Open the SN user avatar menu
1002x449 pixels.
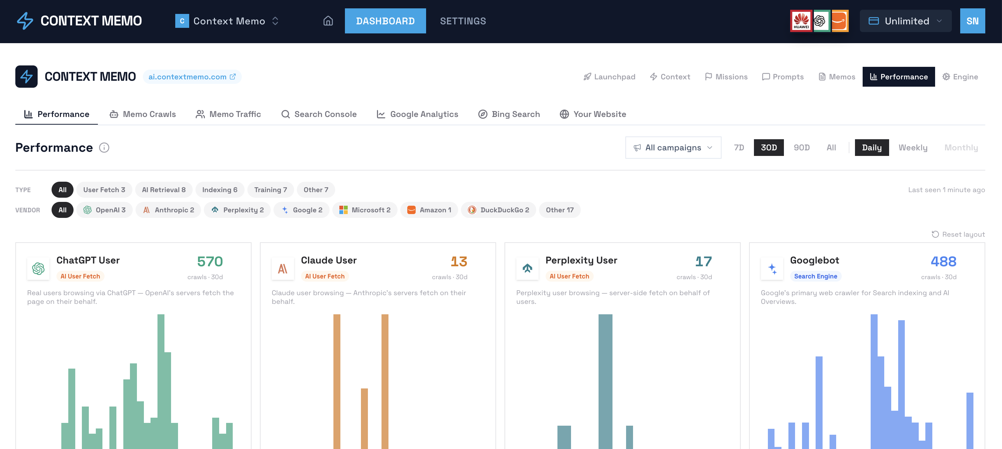click(x=972, y=21)
